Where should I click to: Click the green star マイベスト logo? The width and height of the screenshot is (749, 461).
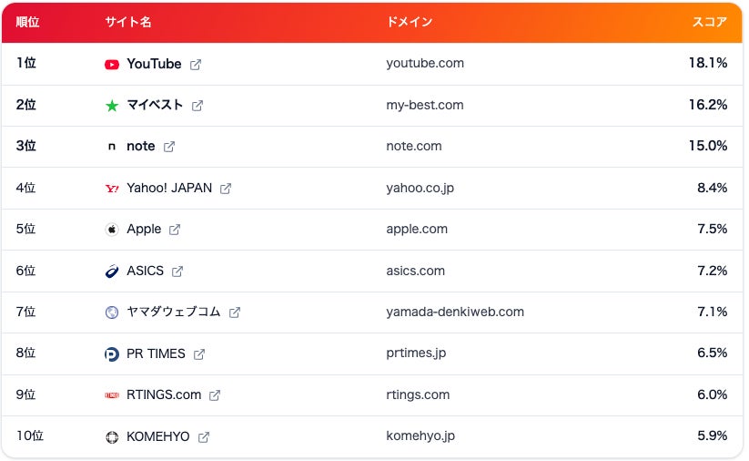click(x=112, y=106)
